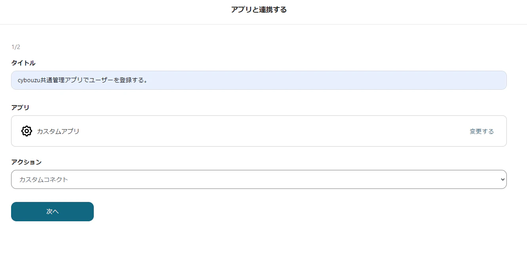Click the word cybouzu in the title field
Screen dimensions: 527x277
pyautogui.click(x=29, y=80)
